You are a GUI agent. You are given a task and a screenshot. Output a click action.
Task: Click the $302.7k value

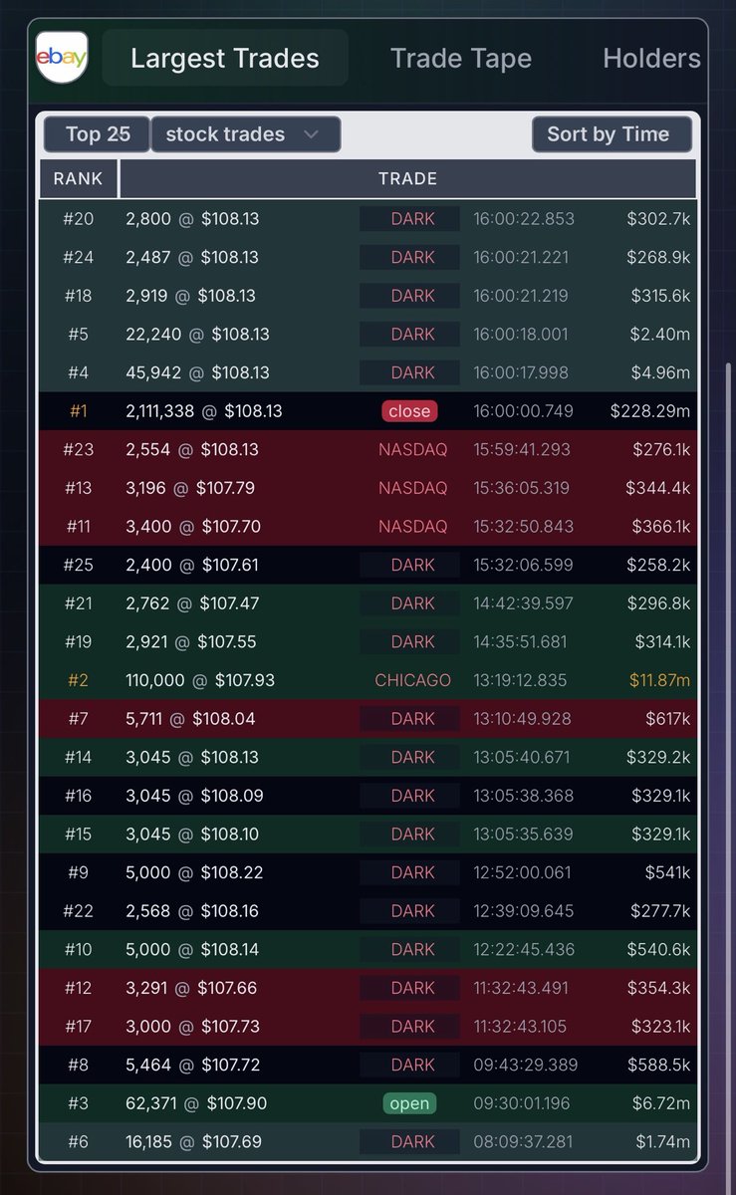pos(658,218)
